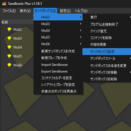Open サンドボックス設定 for MoE2

107,52
